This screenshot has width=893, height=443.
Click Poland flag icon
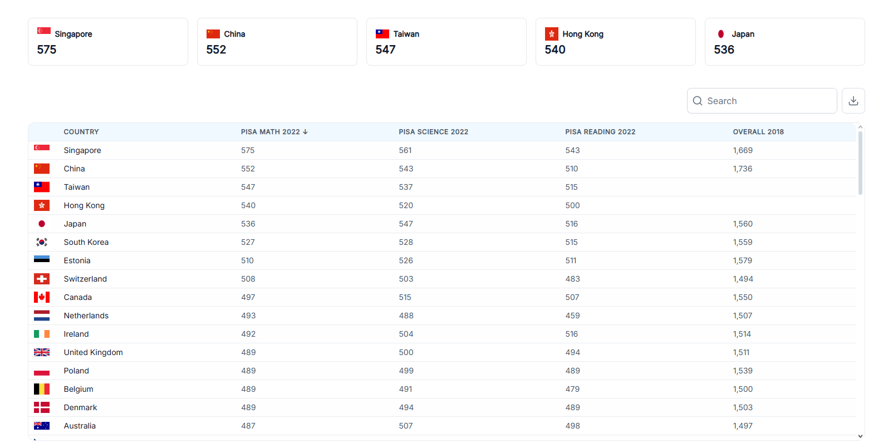coord(42,371)
